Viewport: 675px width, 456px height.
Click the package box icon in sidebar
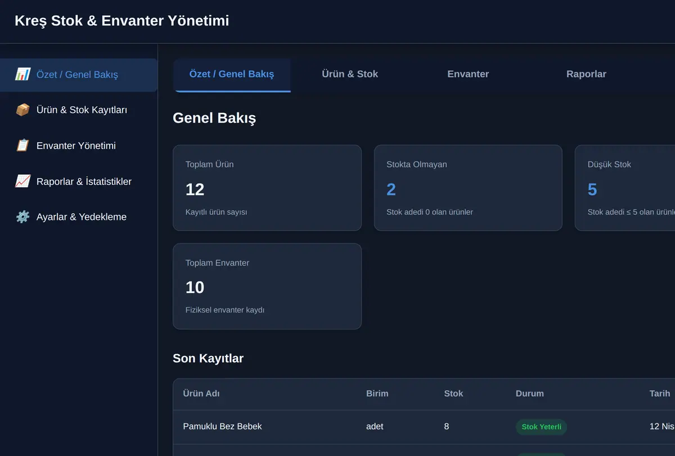(x=22, y=110)
